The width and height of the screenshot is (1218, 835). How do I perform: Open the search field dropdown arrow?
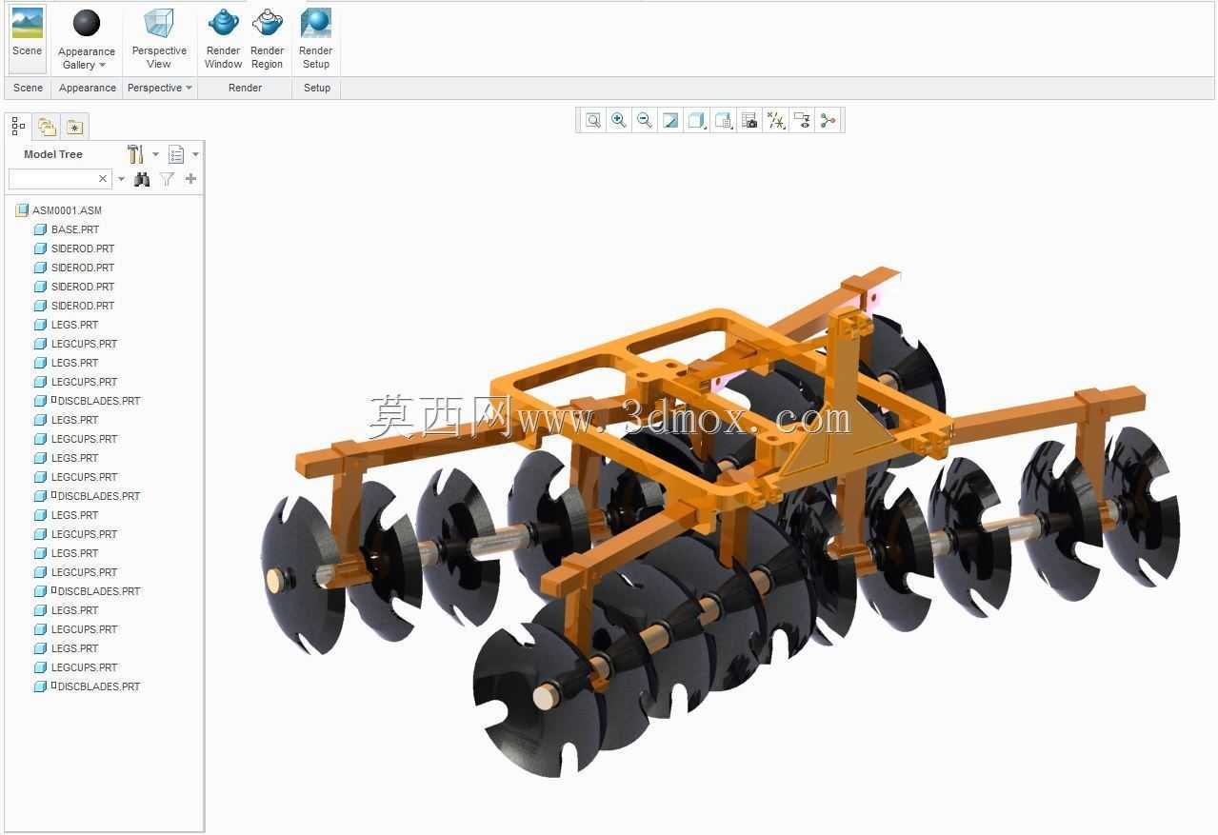(x=121, y=179)
